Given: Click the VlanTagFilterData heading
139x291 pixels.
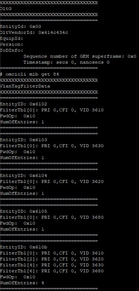Looking at the screenshot, I should (25, 86).
